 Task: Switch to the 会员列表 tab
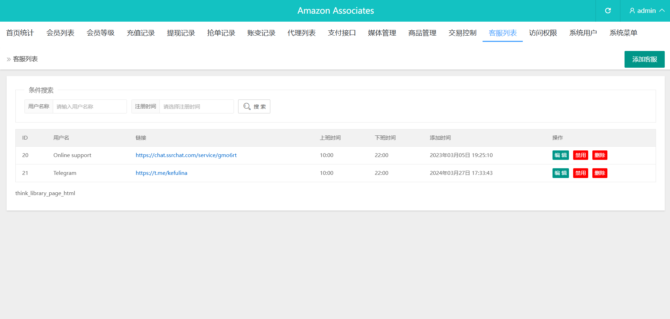click(60, 33)
